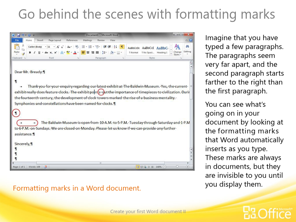Expand the Styles gallery More arrow
Image resolution: width=296 pixels, height=222 pixels.
[x=171, y=54]
